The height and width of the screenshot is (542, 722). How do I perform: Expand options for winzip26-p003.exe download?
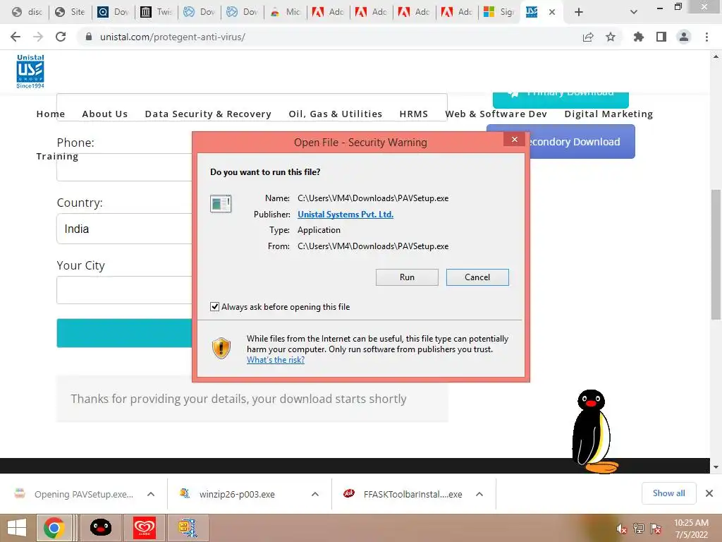315,494
